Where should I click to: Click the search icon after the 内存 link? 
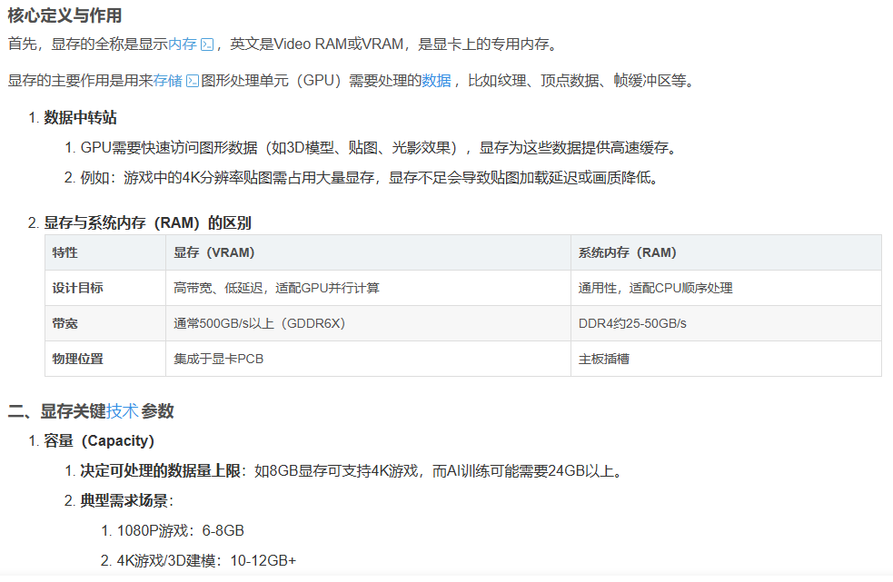[207, 44]
